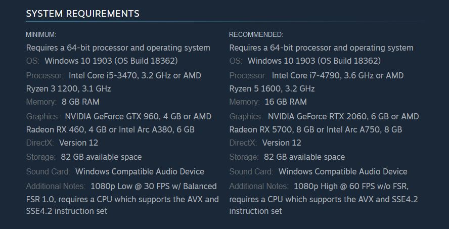Click the System Requirements heading
Viewport: 449px width, 229px height.
82,13
